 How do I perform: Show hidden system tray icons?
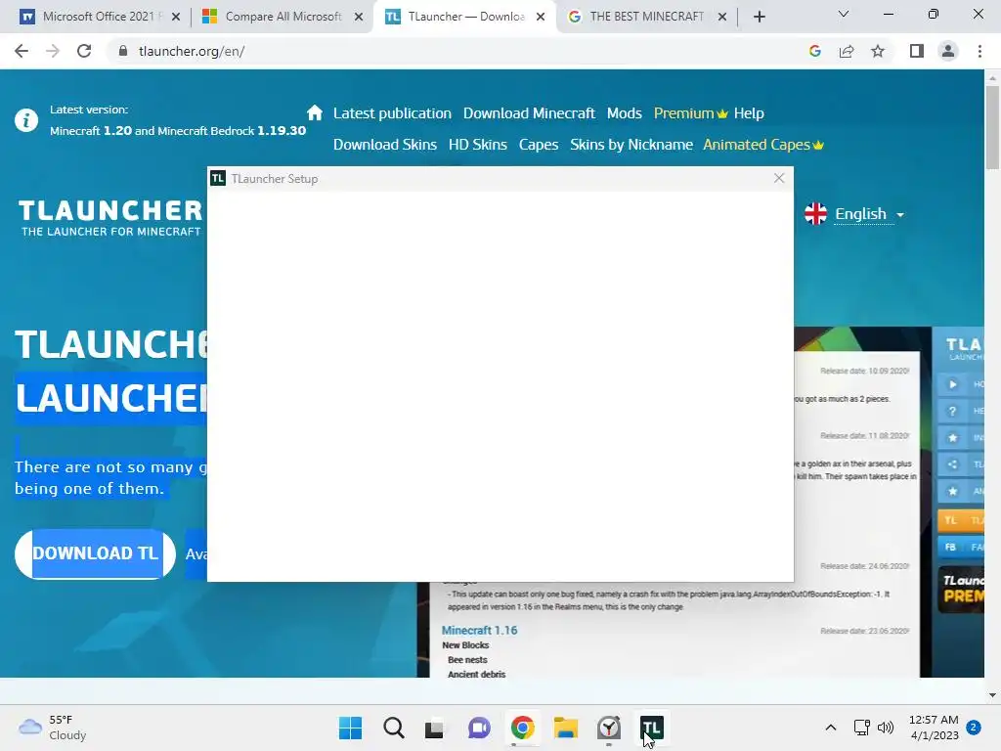831,728
